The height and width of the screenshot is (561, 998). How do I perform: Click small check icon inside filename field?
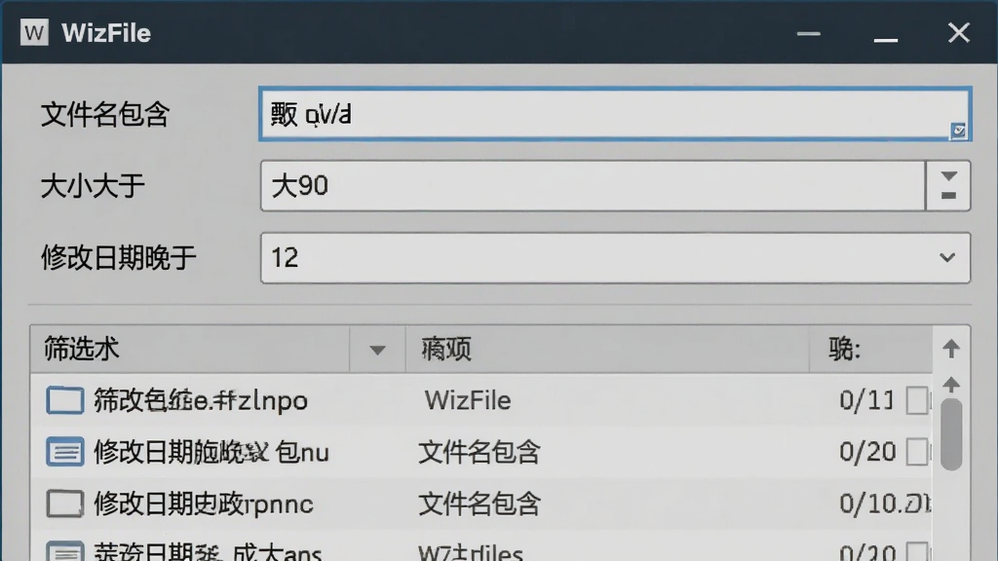(x=959, y=131)
